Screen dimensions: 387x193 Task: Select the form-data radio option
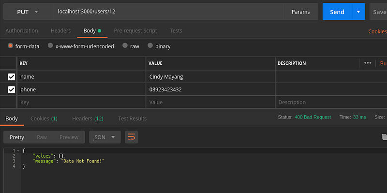[x=10, y=45]
